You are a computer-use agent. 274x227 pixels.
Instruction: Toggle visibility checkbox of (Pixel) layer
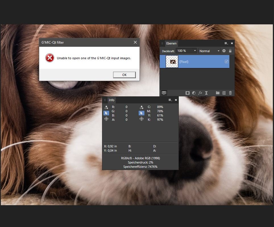pos(226,61)
